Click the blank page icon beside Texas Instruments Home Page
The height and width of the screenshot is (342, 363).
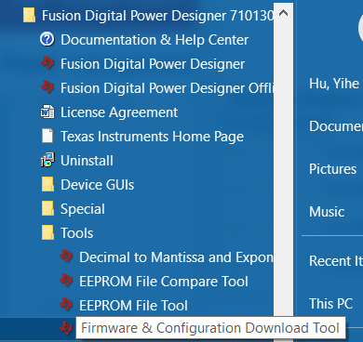tap(47, 136)
